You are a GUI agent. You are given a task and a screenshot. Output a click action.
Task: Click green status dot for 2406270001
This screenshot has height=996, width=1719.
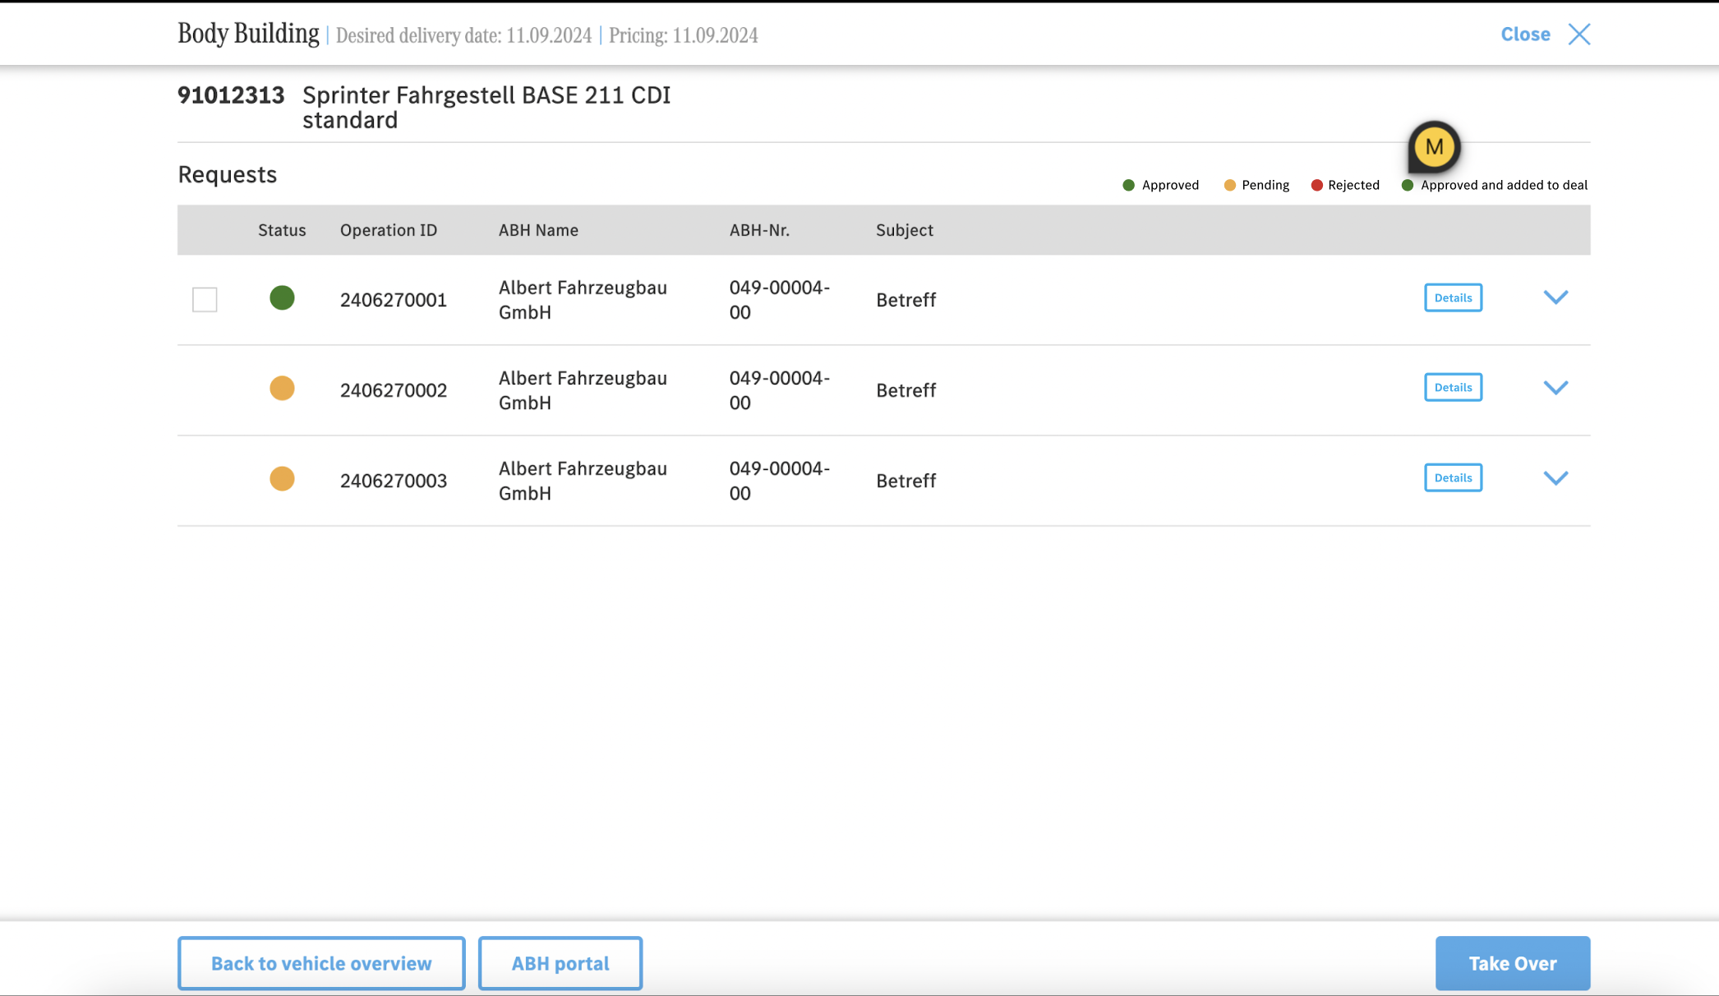tap(282, 297)
